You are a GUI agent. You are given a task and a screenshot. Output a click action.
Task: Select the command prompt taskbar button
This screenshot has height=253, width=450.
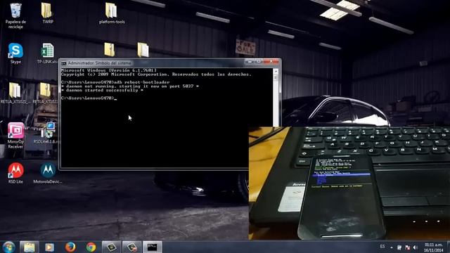tap(153, 247)
